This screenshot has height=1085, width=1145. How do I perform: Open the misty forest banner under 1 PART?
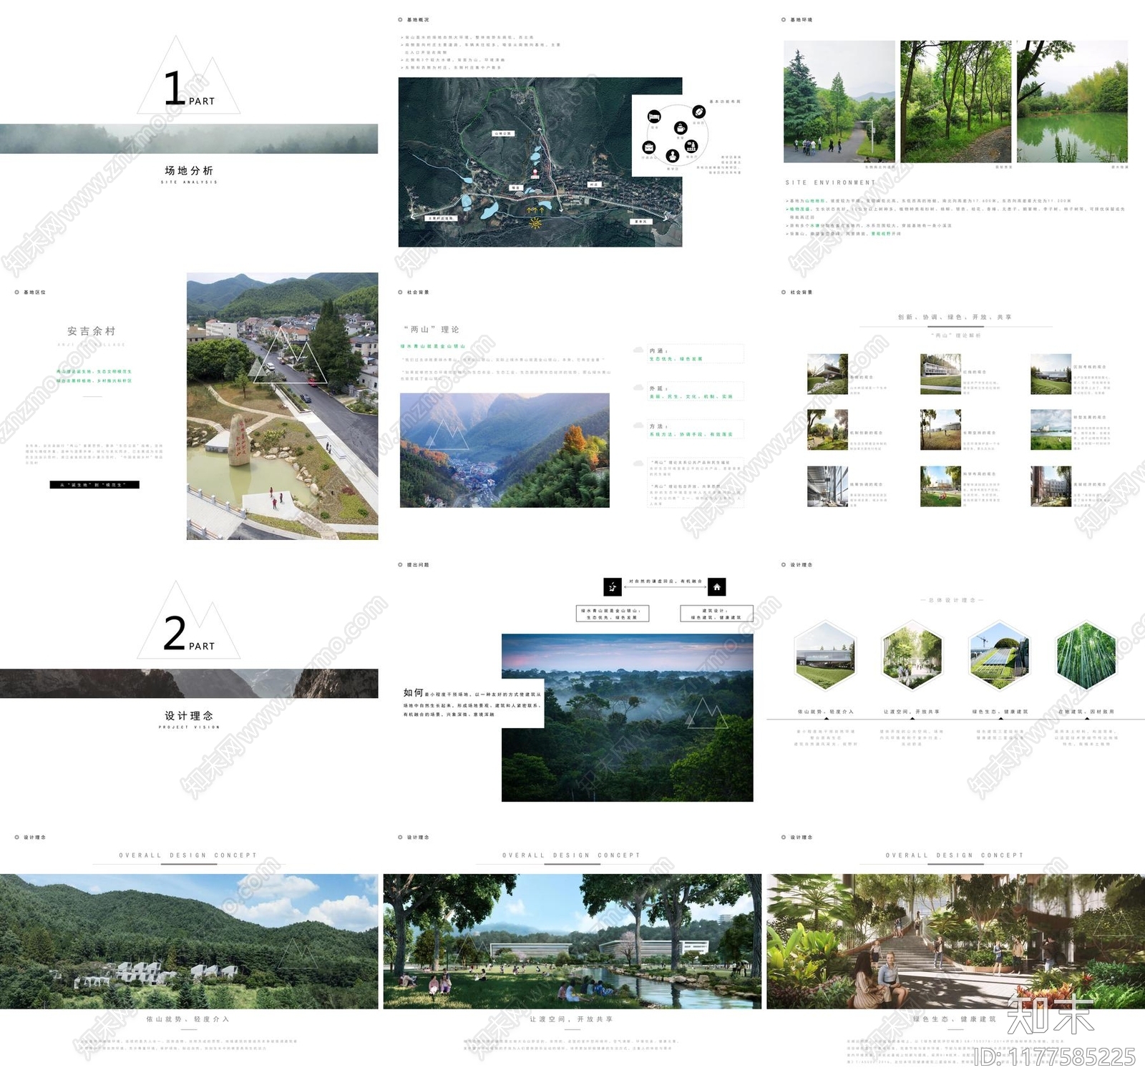tap(189, 139)
